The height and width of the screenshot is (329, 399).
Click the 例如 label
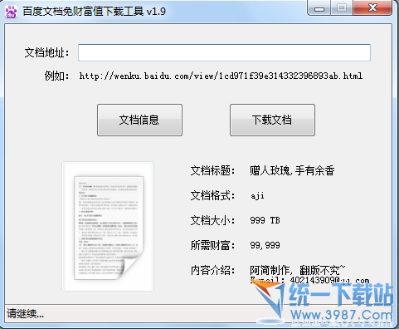click(x=56, y=76)
